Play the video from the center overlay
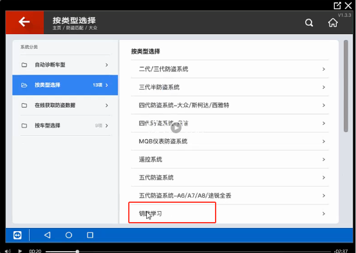This screenshot has height=253, width=356. click(x=176, y=128)
